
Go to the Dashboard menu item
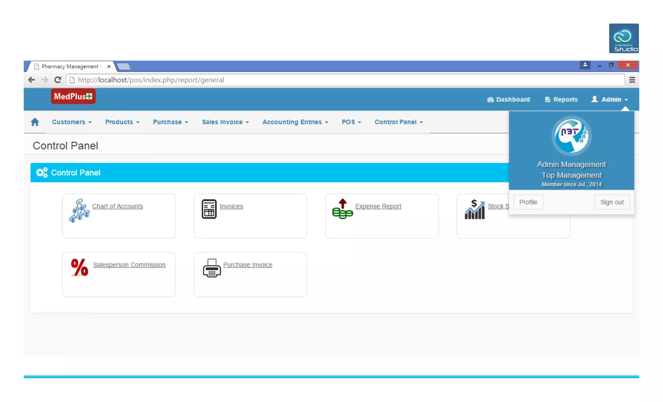coord(509,100)
